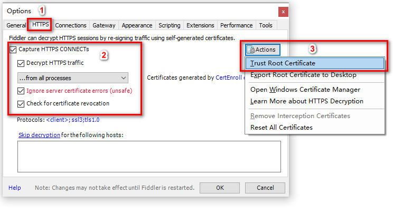Screen dimensions: 393x213
Task: Dismiss dialog with Cancel button
Action: [265, 188]
